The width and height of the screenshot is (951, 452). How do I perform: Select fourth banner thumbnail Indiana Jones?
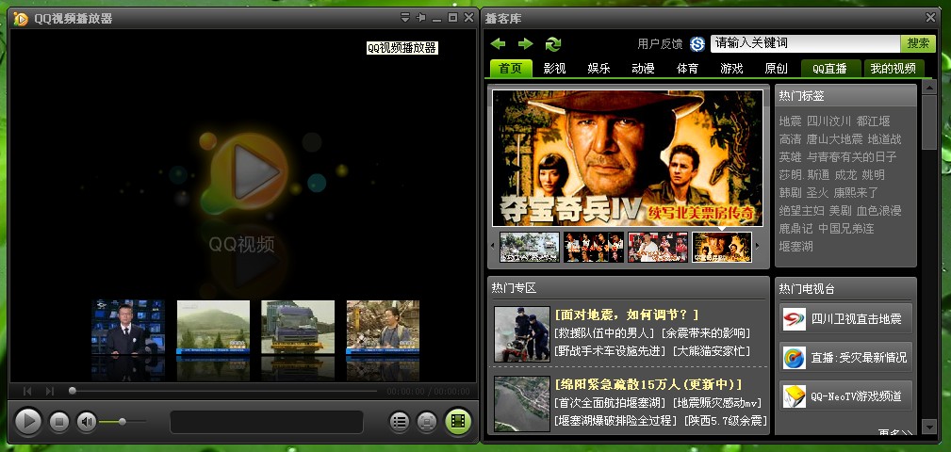(722, 248)
